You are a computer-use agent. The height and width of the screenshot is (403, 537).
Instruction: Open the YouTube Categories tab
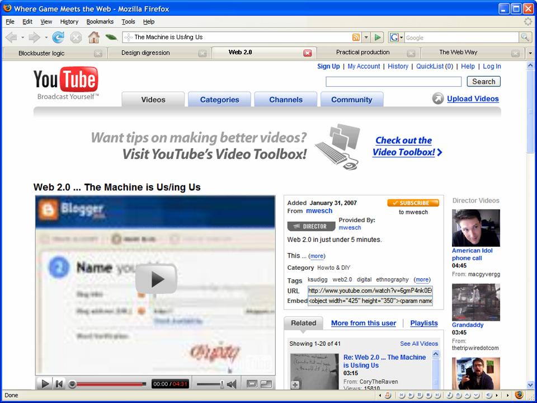[x=219, y=100]
